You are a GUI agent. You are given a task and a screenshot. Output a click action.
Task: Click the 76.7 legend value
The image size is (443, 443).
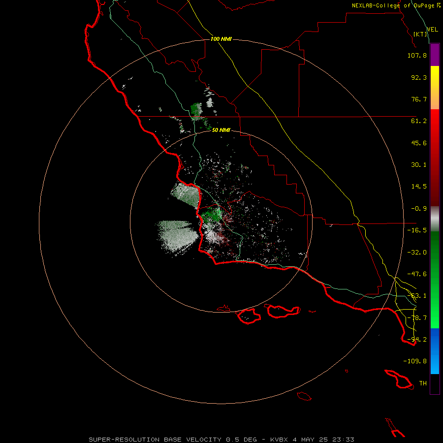[419, 99]
